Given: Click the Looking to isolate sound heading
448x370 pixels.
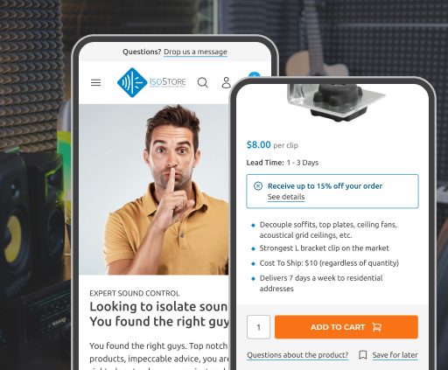Looking at the screenshot, I should (159, 314).
